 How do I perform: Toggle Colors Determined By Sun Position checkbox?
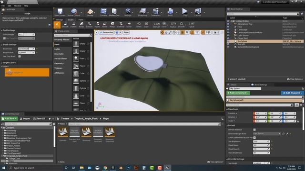pyautogui.click(x=254, y=137)
